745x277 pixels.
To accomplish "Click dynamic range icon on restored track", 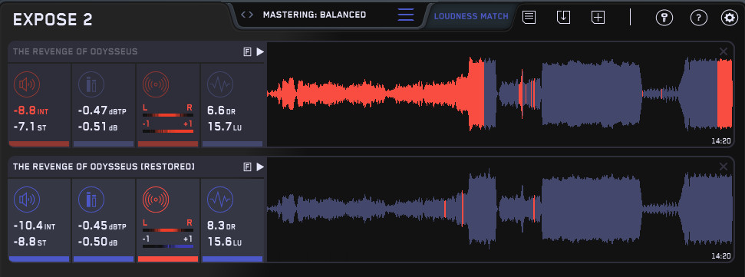I will [220, 200].
